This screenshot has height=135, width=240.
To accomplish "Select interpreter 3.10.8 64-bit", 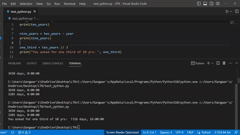I will pos(222,132).
